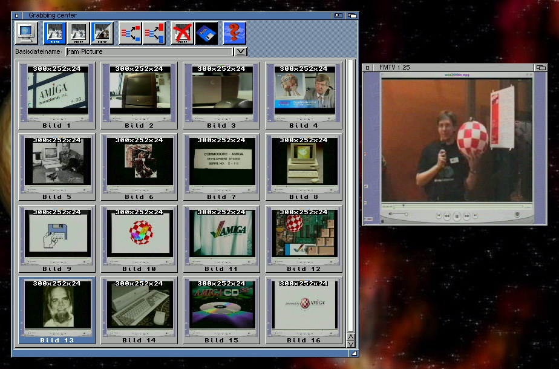
Task: Select thumbnail Bild 16 powered by Amiga
Action: (304, 310)
